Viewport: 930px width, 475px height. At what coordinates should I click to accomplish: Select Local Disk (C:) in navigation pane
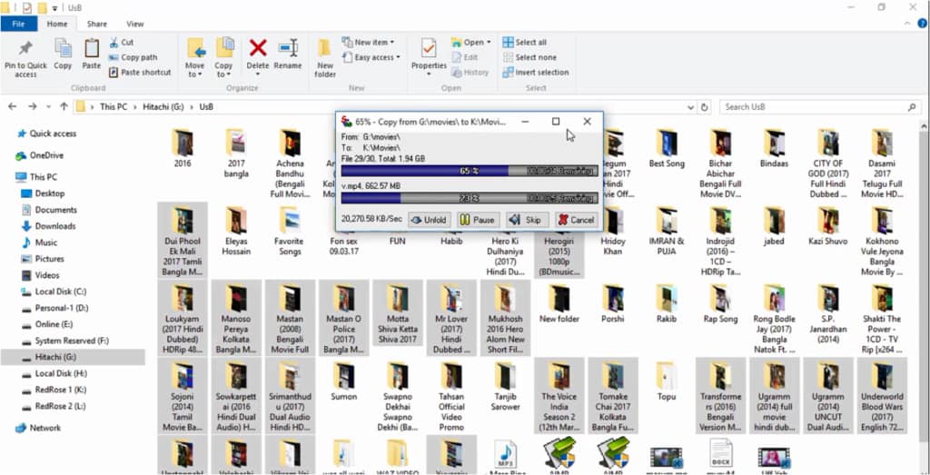(x=61, y=292)
